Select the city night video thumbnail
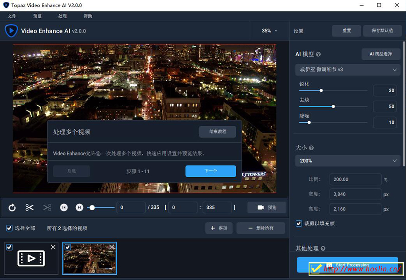Screen dimensions: 406x280 pyautogui.click(x=90, y=258)
